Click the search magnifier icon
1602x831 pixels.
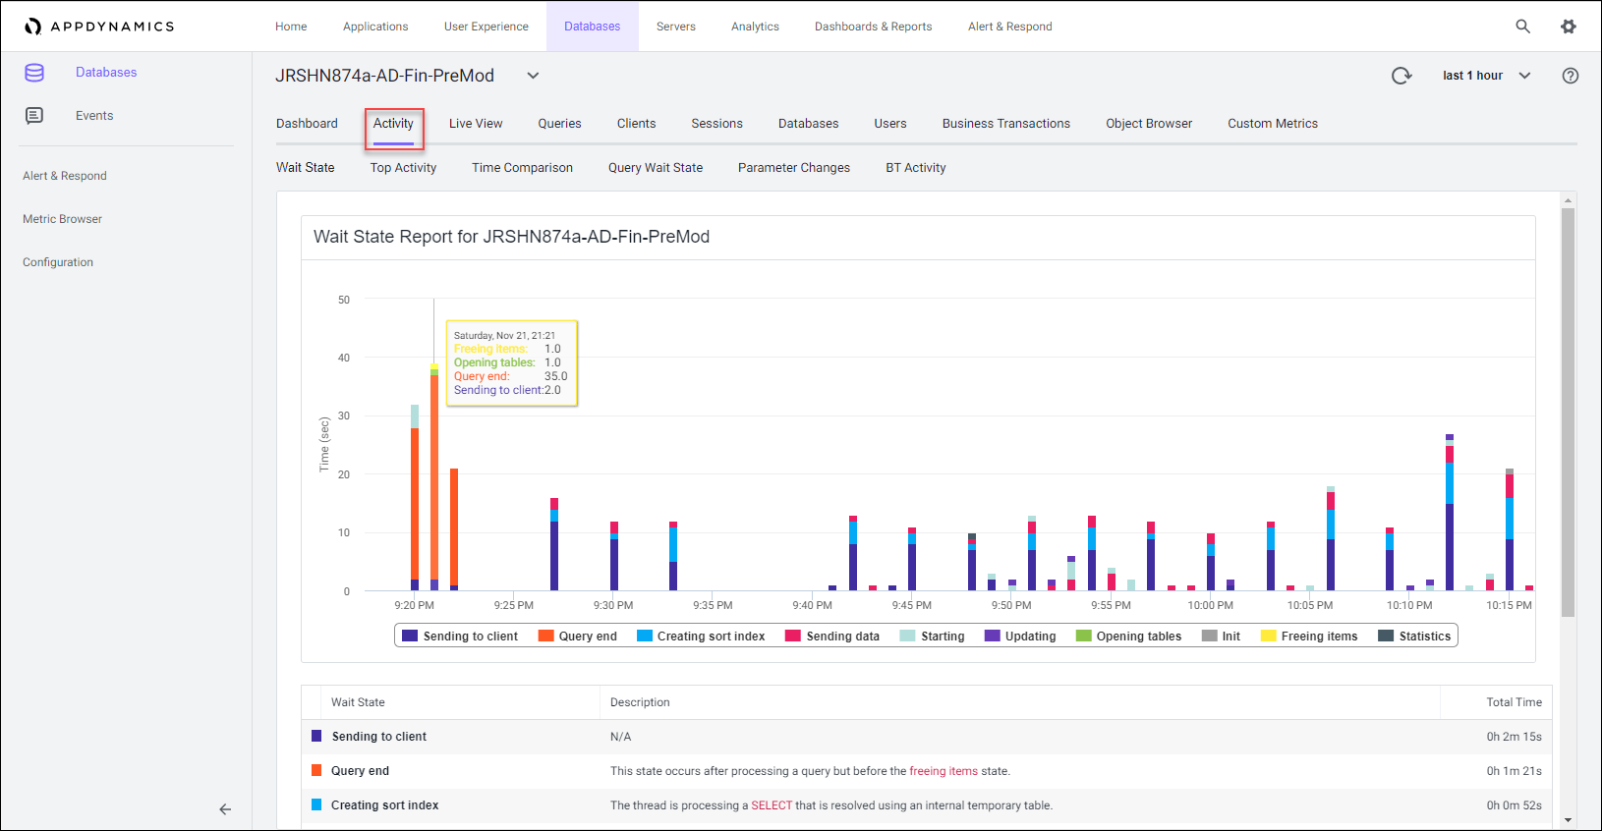[1522, 27]
